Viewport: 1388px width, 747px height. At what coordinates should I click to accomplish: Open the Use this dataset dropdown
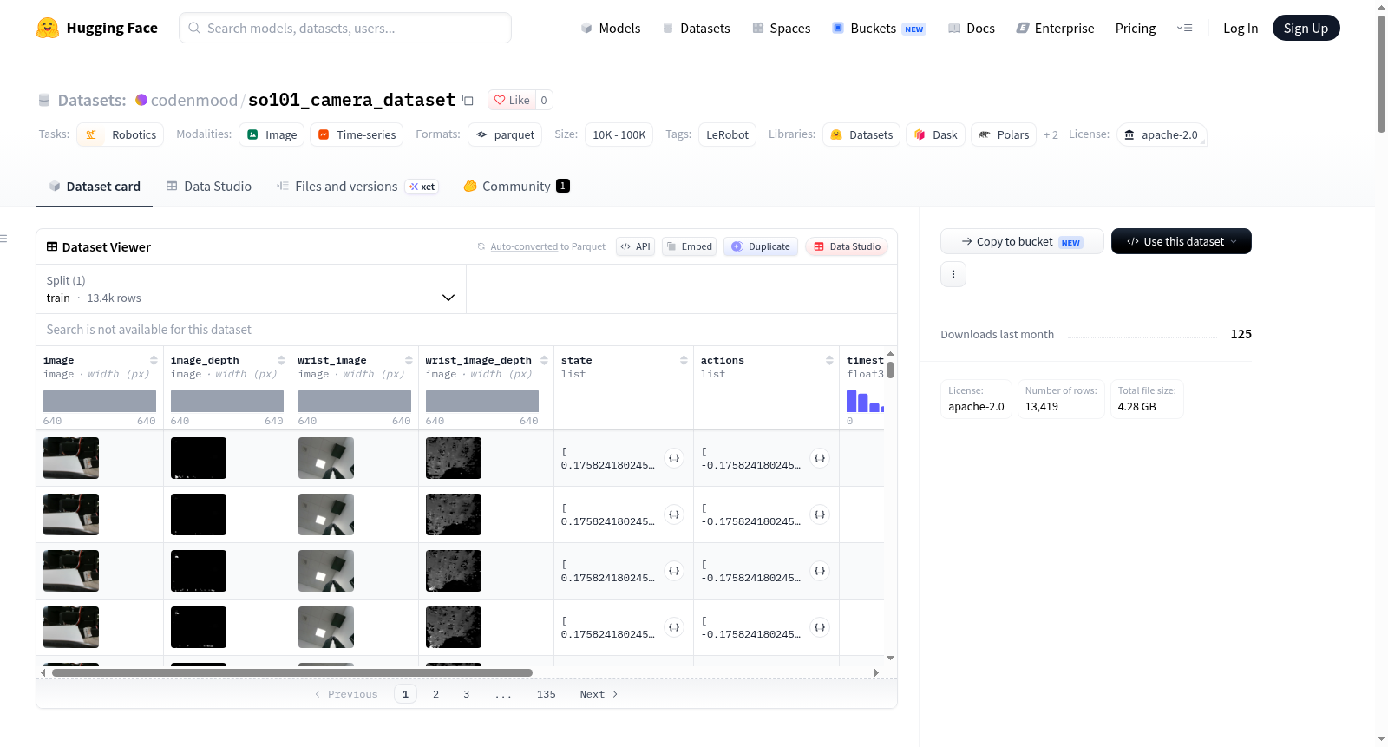point(1181,241)
